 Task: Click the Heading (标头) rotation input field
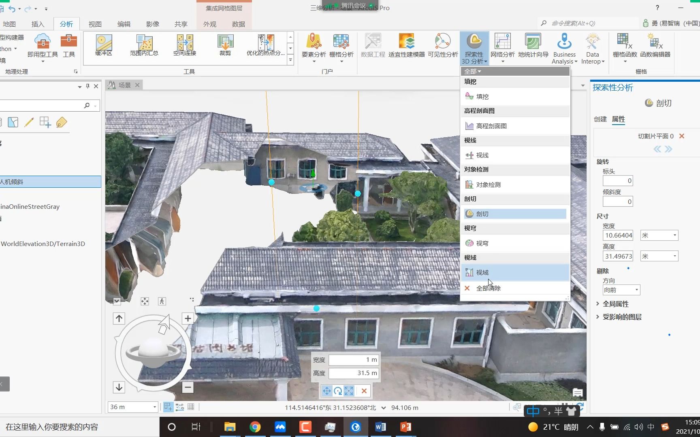pyautogui.click(x=618, y=181)
